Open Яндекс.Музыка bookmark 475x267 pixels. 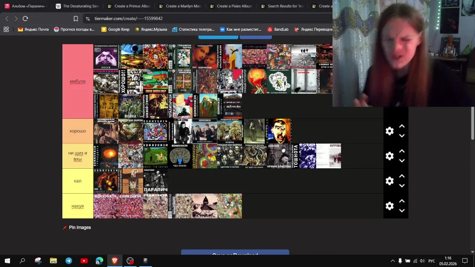(x=151, y=29)
